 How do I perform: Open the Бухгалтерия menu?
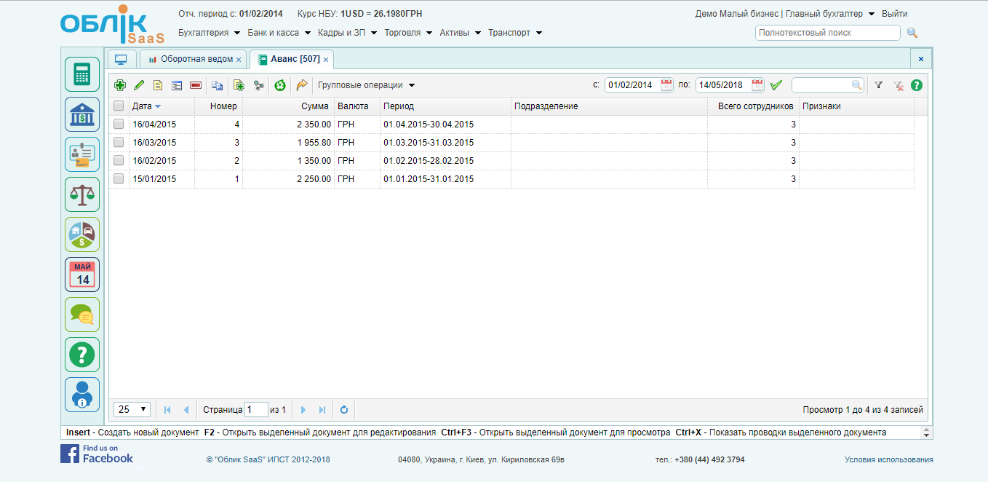coord(209,33)
